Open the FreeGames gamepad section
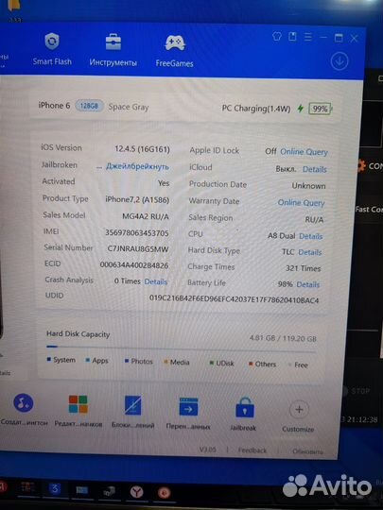The width and height of the screenshot is (383, 510). point(175,51)
